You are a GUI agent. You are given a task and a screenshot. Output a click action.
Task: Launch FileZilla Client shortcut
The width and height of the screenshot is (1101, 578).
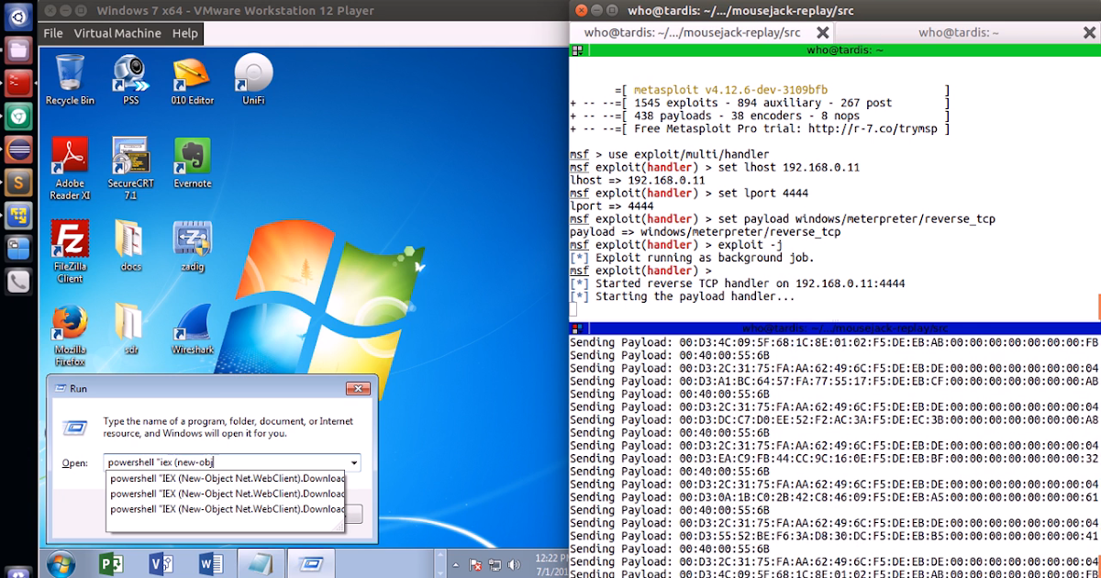pyautogui.click(x=70, y=250)
